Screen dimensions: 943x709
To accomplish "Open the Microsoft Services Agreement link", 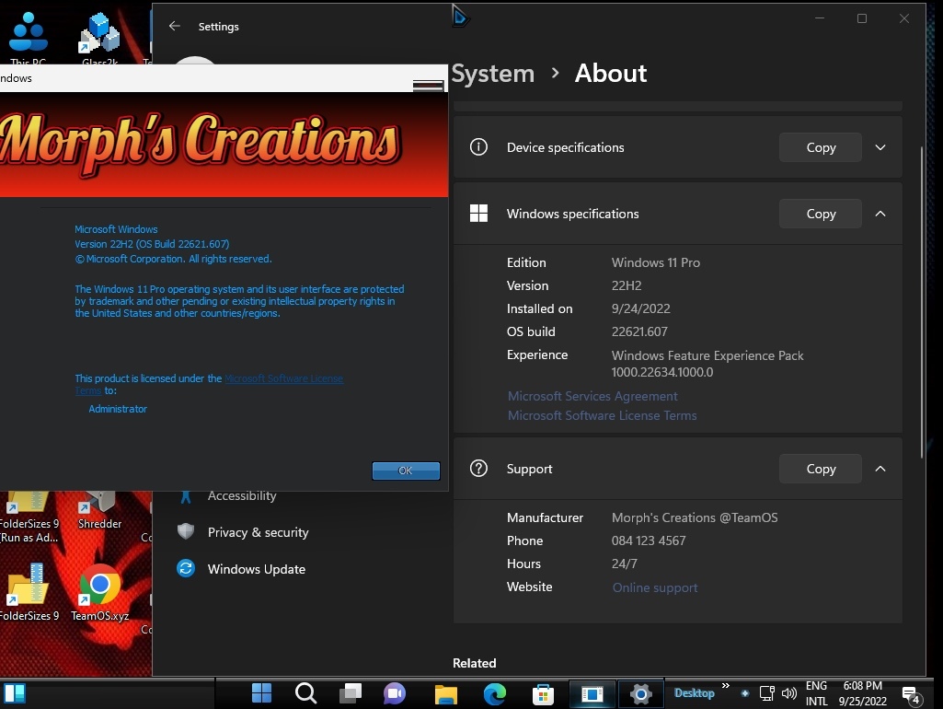I will tap(592, 396).
